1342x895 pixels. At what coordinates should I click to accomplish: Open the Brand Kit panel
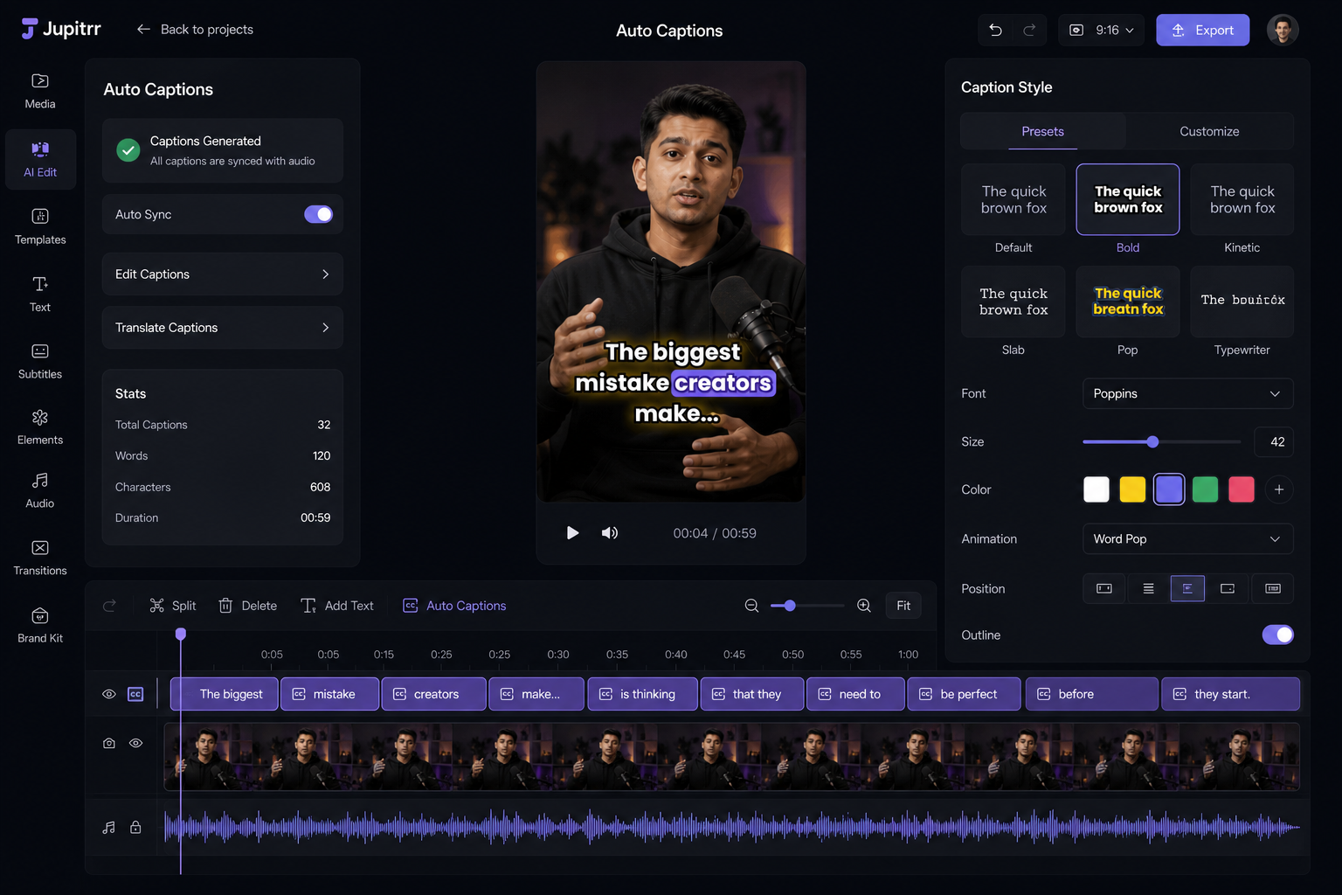(40, 626)
